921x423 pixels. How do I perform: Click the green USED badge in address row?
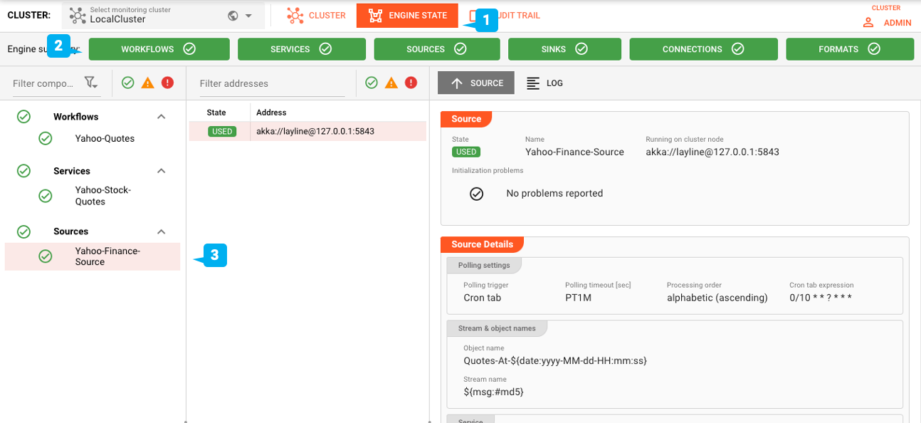222,131
